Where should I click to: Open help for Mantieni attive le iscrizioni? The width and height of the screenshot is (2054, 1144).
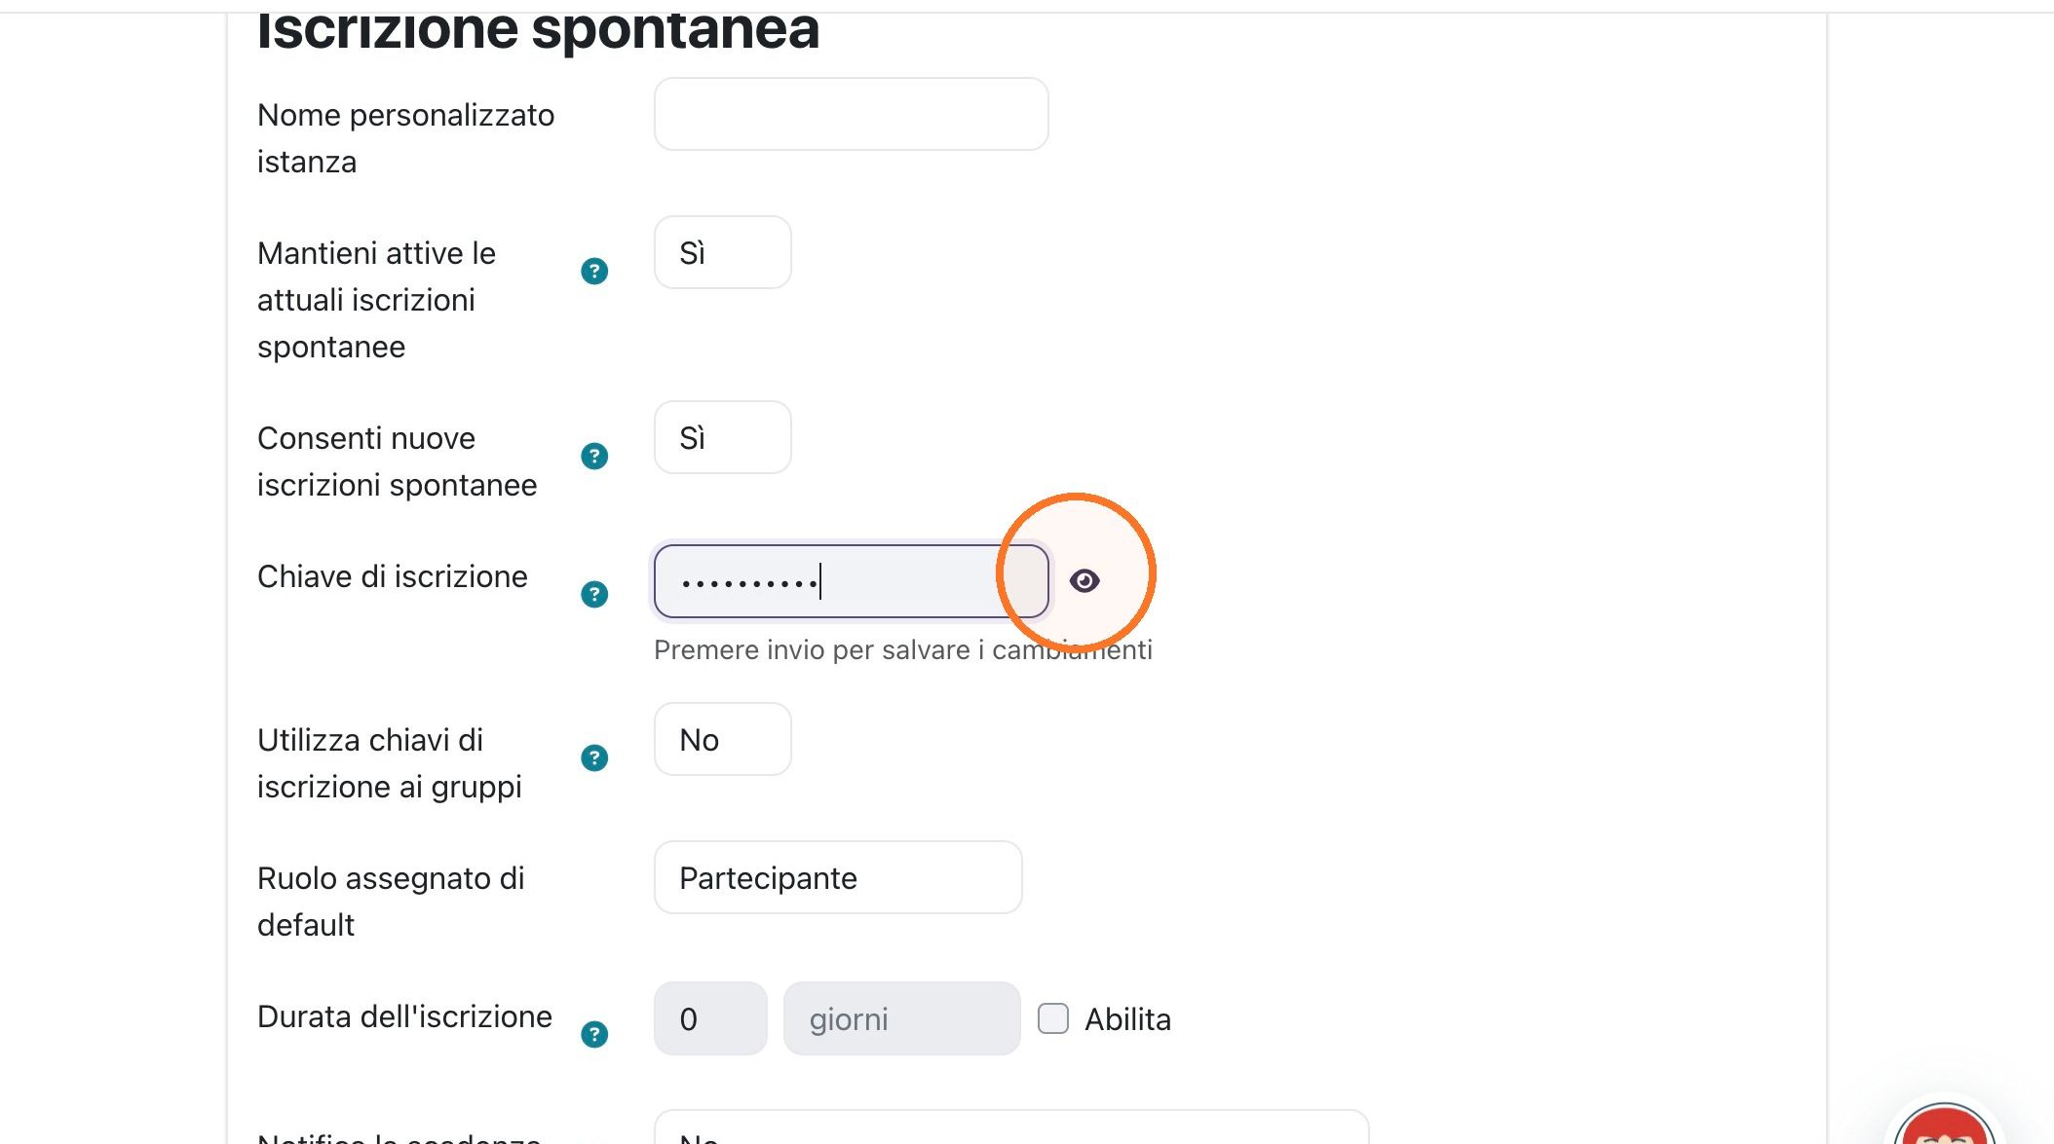(x=594, y=271)
